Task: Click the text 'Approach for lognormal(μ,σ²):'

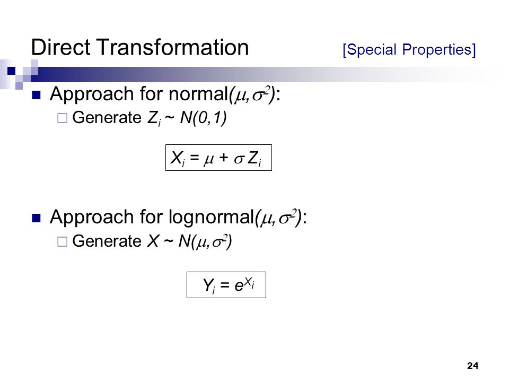Action: pos(178,218)
